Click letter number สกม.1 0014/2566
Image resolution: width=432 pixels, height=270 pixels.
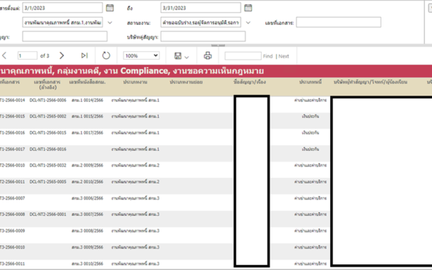87,100
